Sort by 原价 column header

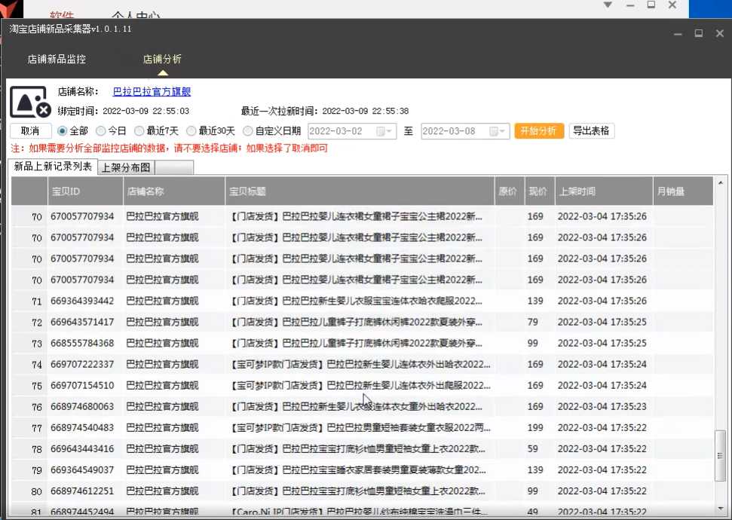[x=510, y=191]
